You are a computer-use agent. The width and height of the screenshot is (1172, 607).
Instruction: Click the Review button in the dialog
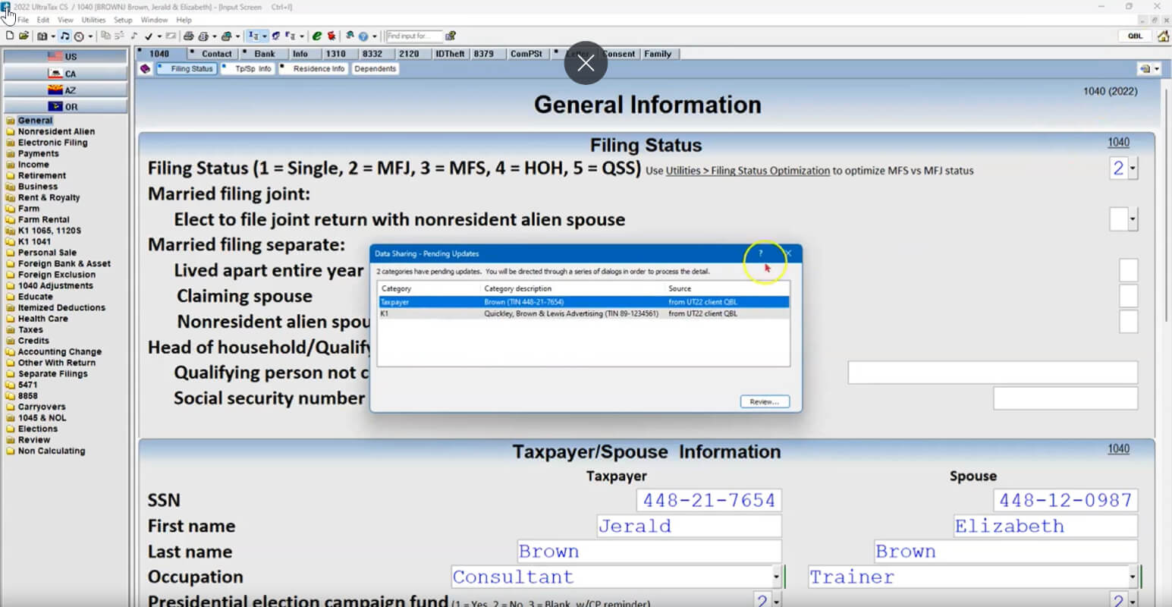pyautogui.click(x=765, y=401)
